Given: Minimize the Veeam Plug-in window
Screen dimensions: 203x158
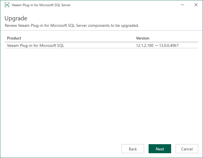Looking at the screenshot, I should point(182,5).
